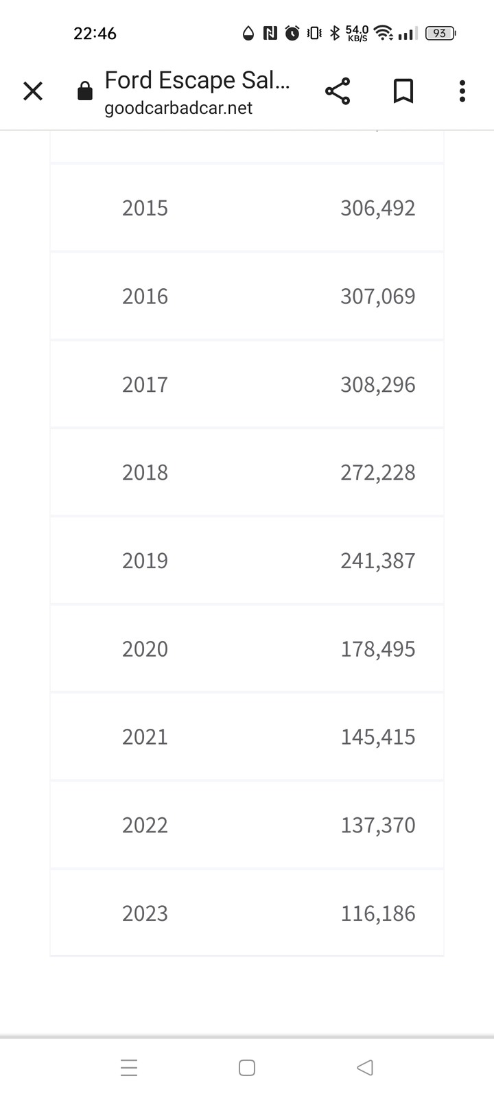
Task: Tap the goodcarbadcar.net URL text
Action: tap(178, 108)
